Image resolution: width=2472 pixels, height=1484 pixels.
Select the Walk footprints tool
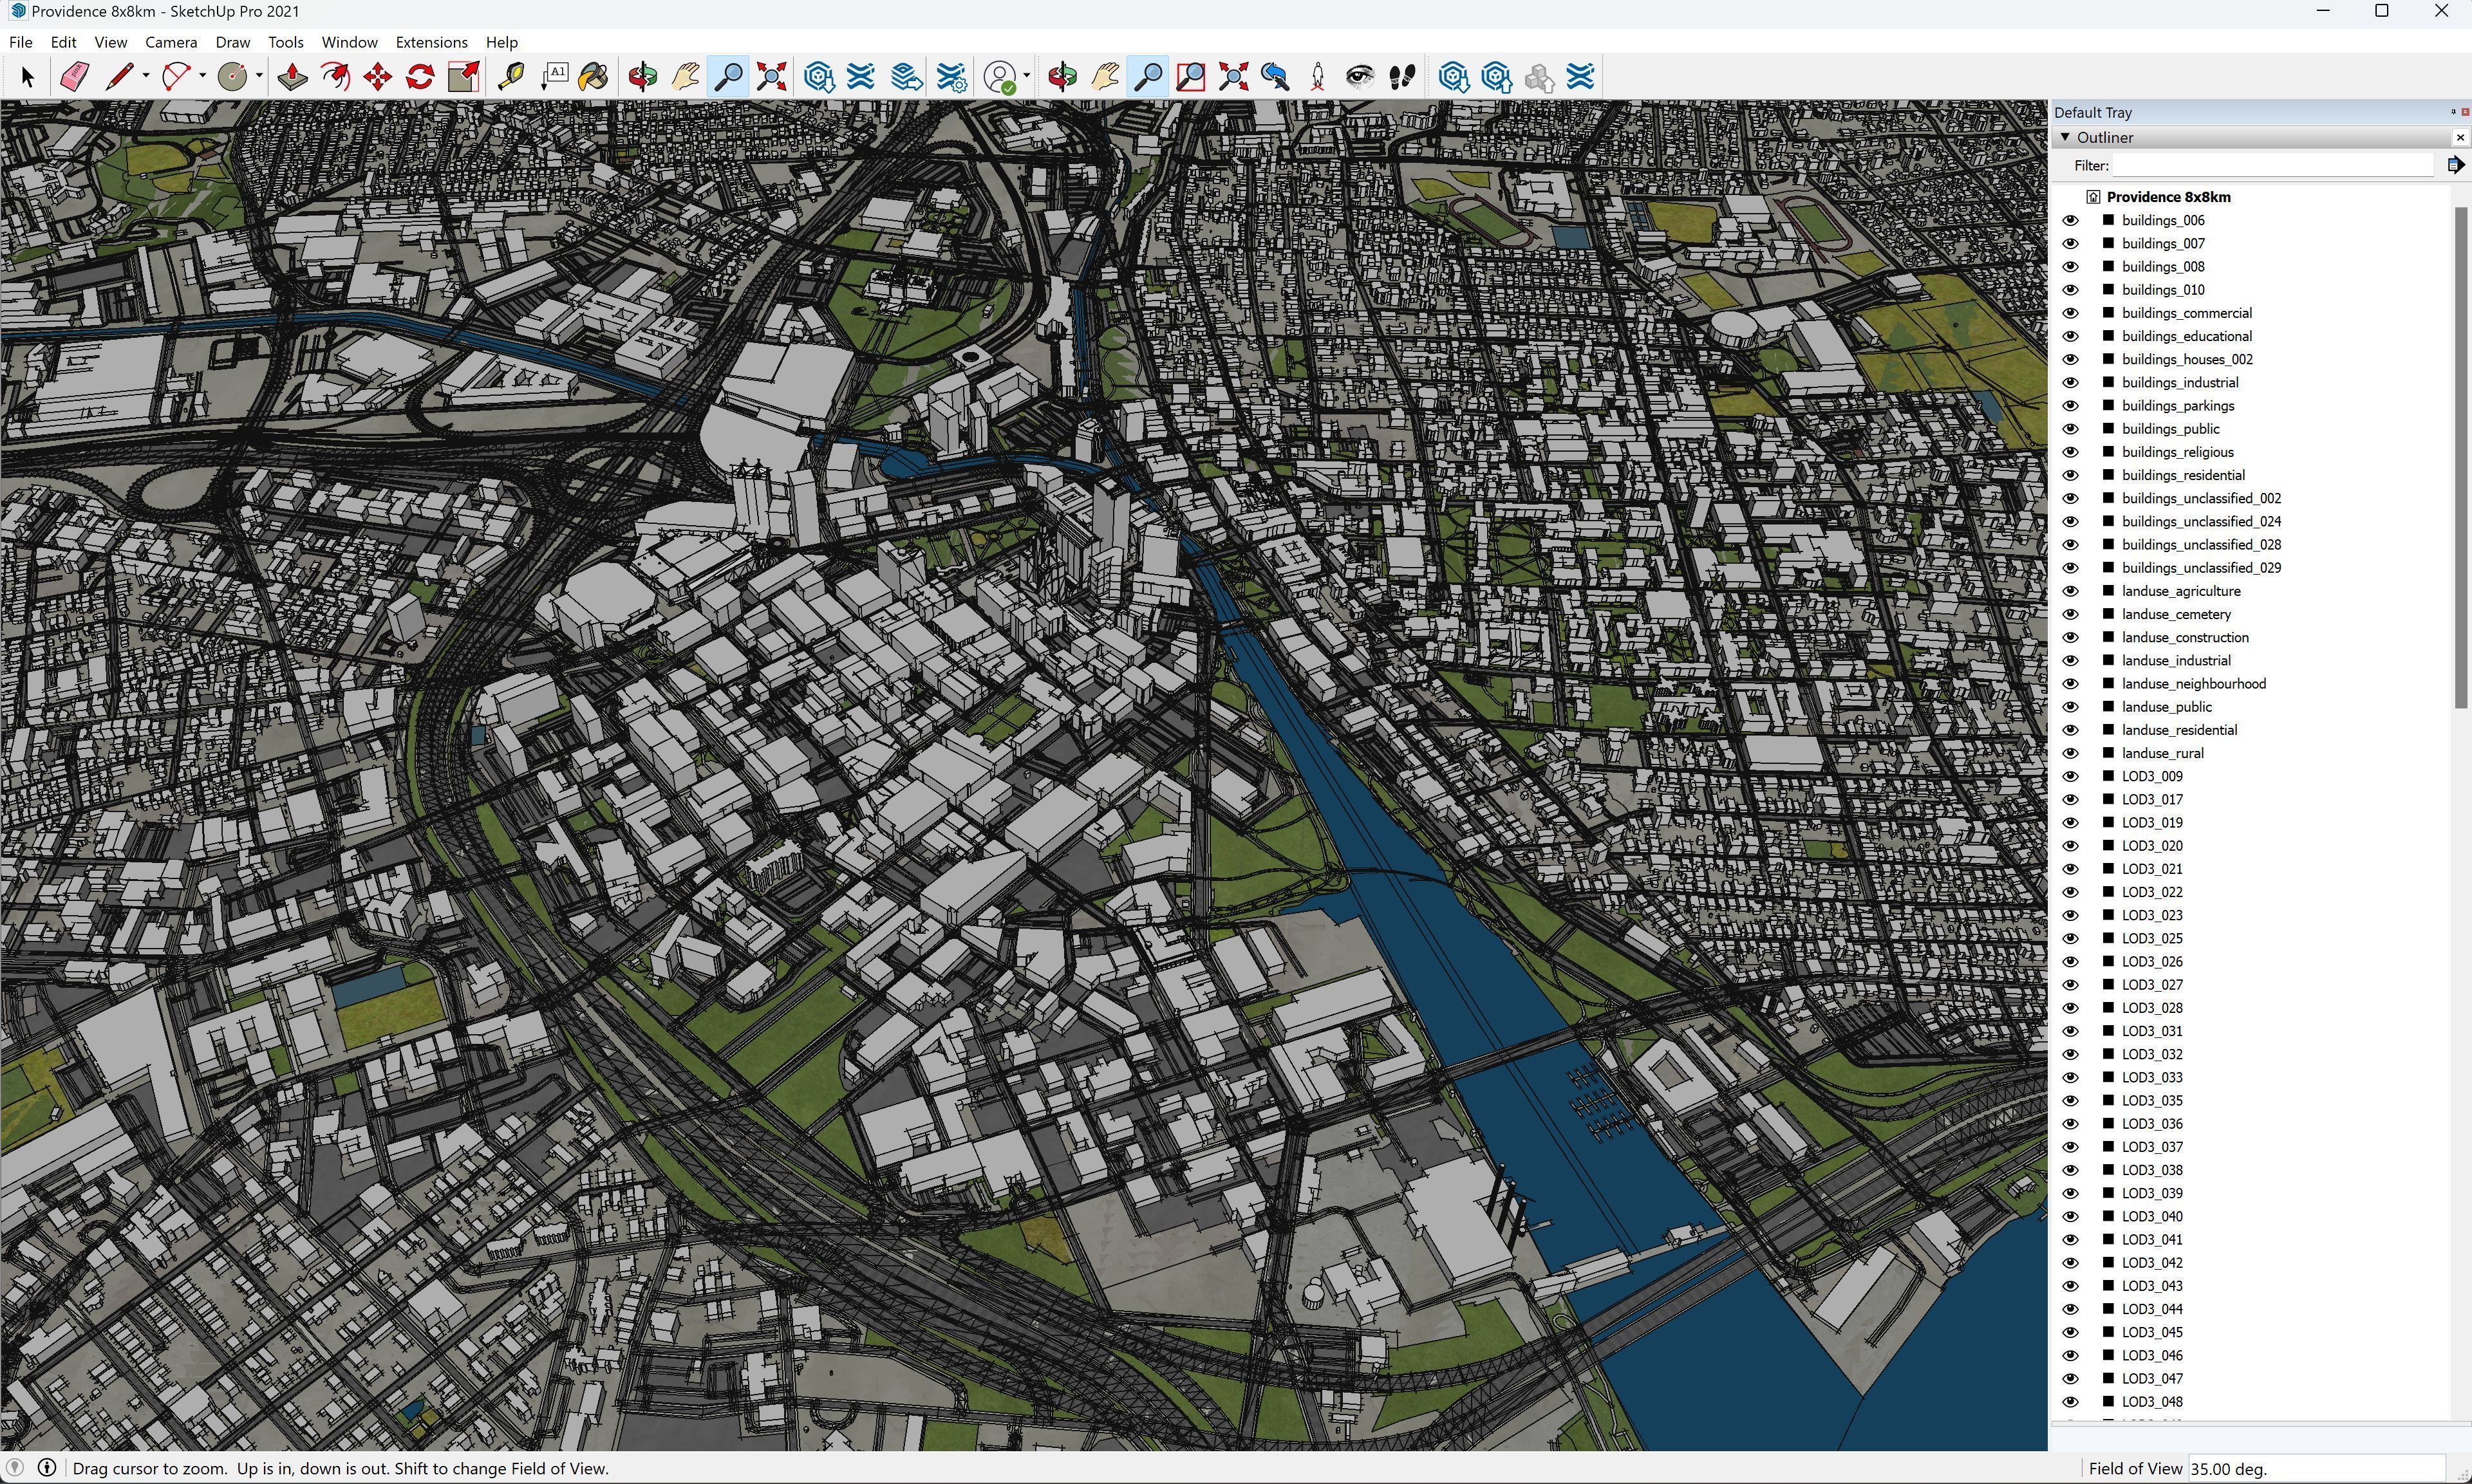(1402, 77)
